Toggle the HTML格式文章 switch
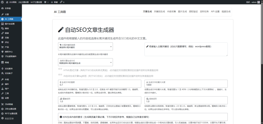This screenshot has height=124, width=263. [x=60, y=70]
